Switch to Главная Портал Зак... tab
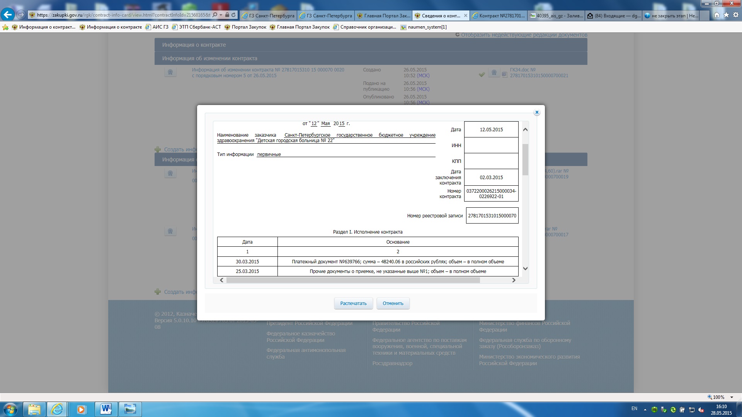Screen dimensions: 742x417 (x=383, y=16)
